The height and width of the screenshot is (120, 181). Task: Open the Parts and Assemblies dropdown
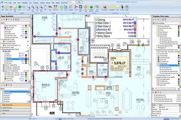tap(166, 23)
